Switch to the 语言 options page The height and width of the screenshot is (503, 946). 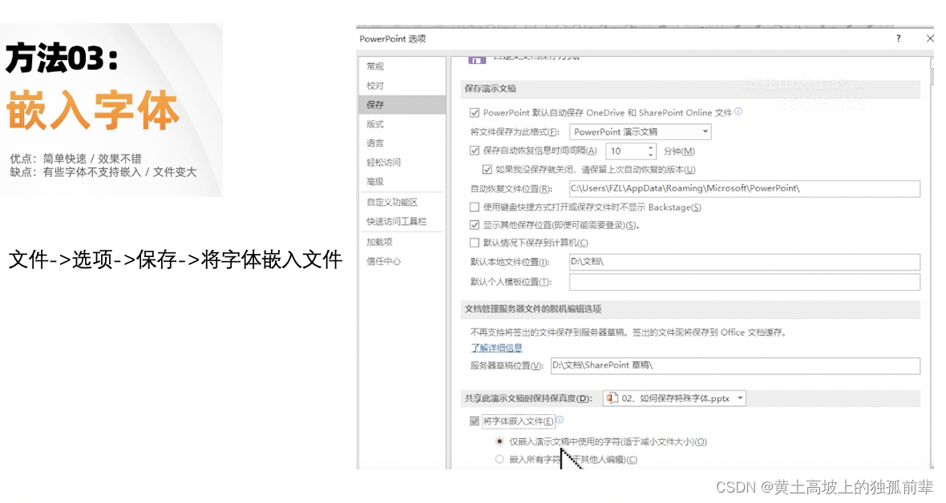[375, 143]
